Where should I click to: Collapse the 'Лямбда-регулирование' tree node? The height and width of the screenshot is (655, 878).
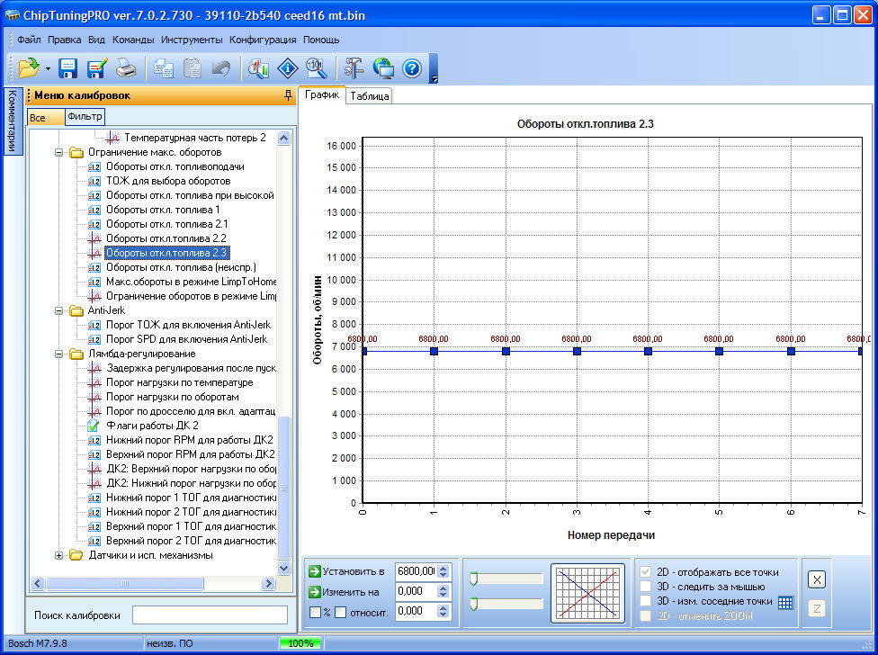60,354
